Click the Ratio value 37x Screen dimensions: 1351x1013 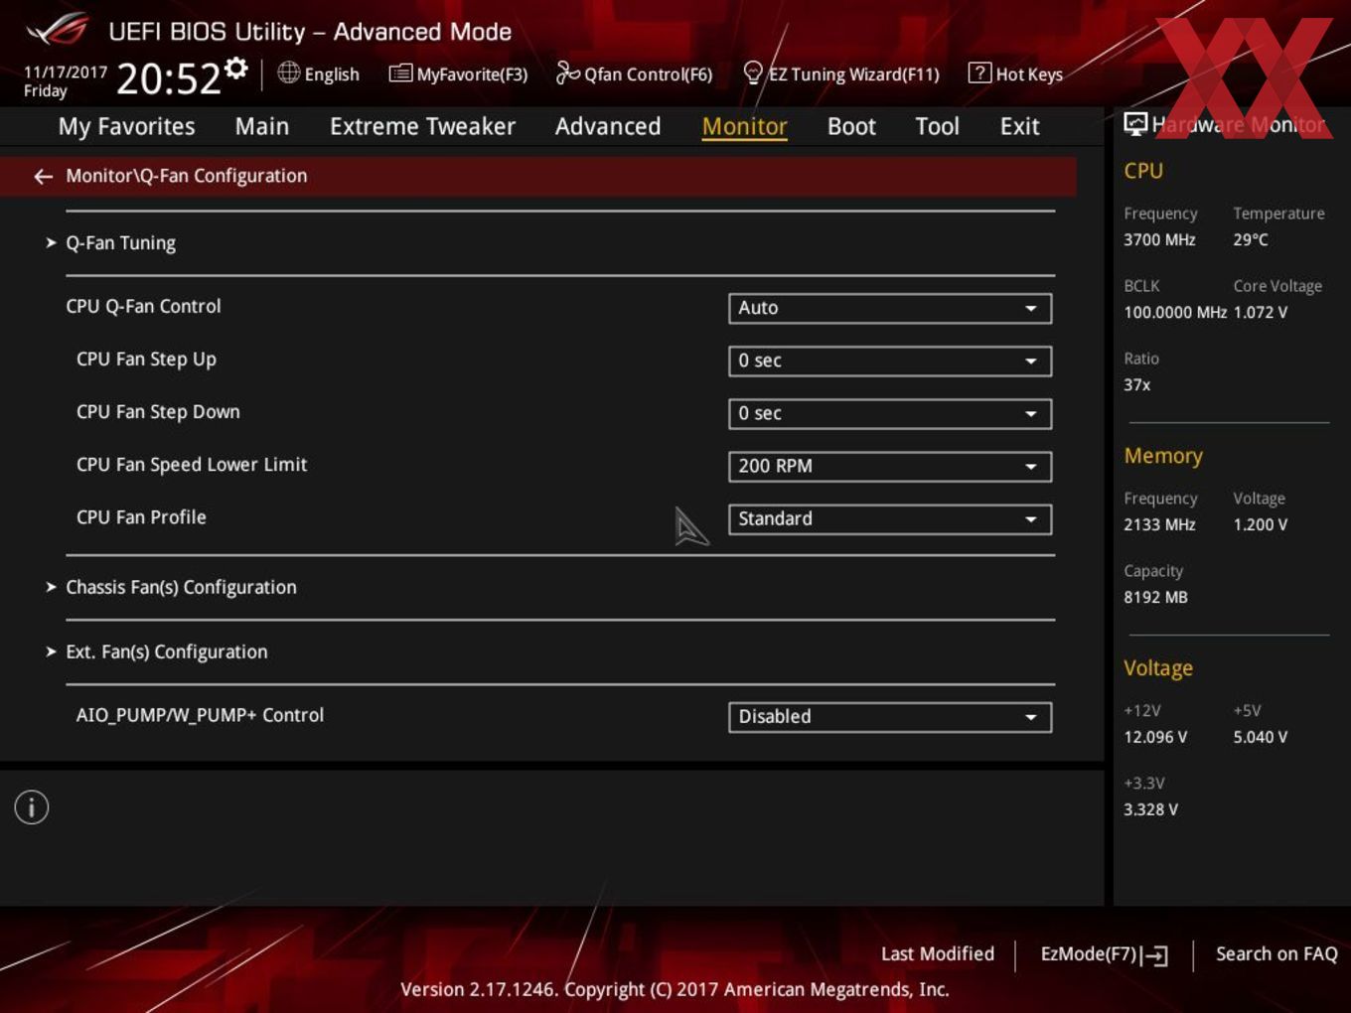coord(1136,384)
